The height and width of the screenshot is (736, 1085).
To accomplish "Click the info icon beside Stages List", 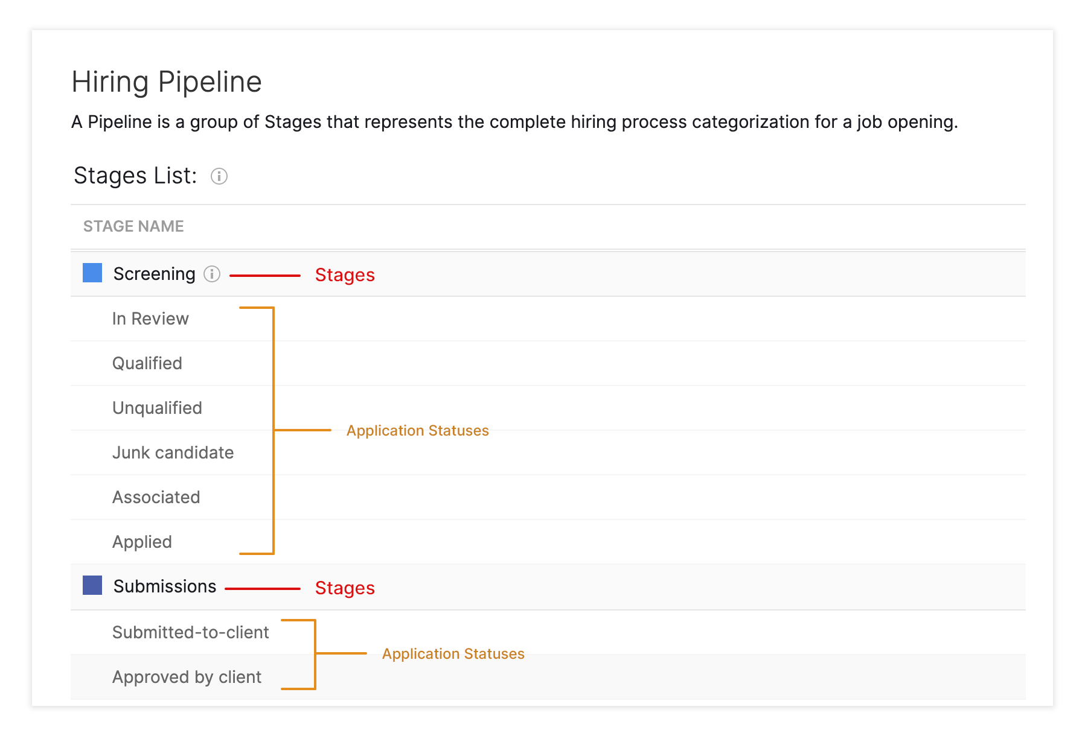I will click(x=219, y=176).
